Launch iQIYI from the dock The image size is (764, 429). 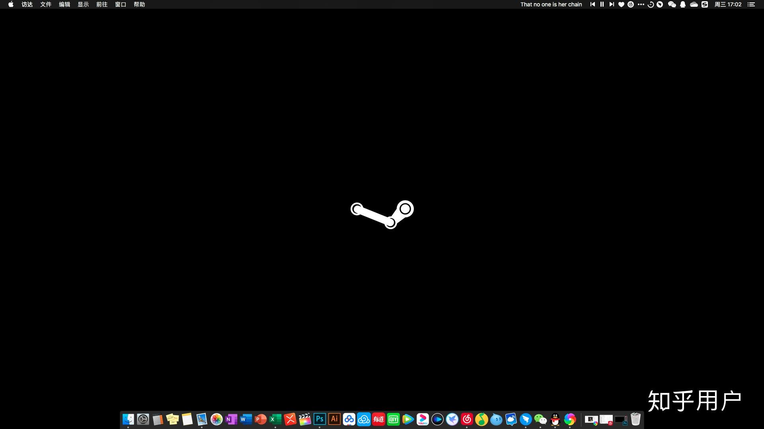(393, 419)
